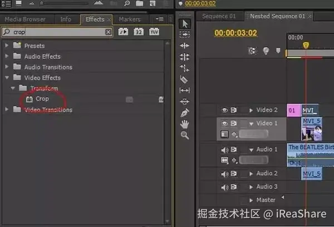Mute Audio 2 track speaker
This screenshot has height=227, width=334.
225,174
